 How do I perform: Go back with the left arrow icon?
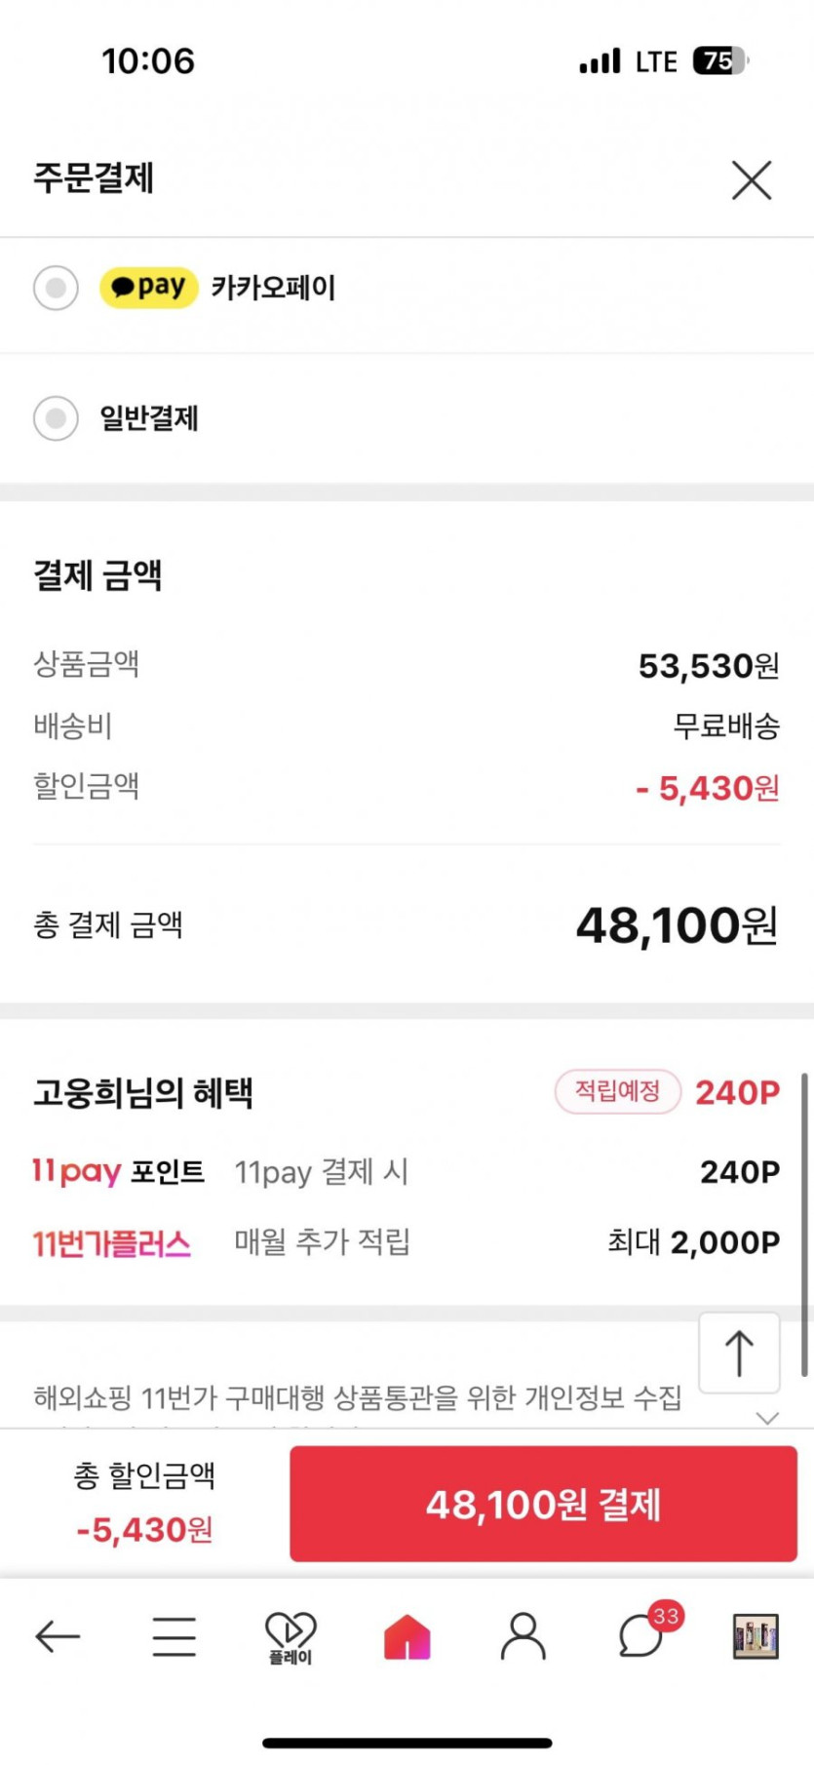point(58,1635)
